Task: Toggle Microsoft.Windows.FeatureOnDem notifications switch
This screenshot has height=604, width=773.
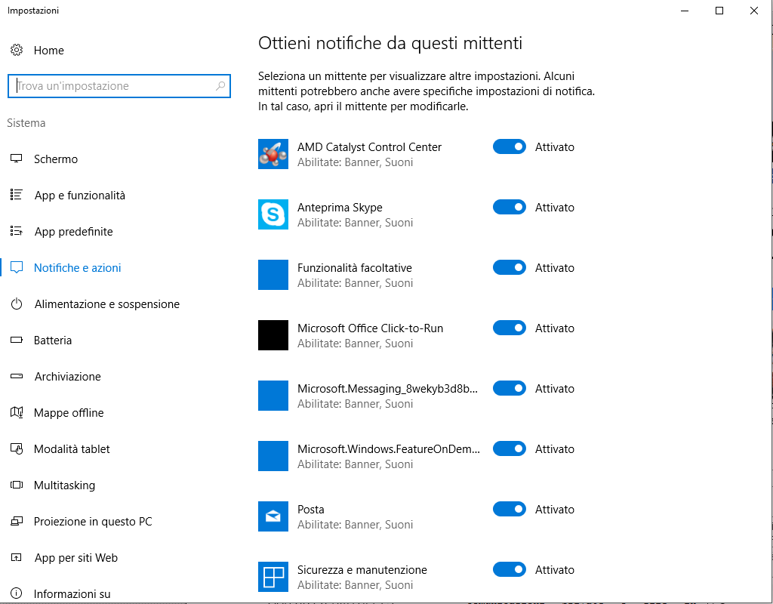Action: tap(510, 448)
